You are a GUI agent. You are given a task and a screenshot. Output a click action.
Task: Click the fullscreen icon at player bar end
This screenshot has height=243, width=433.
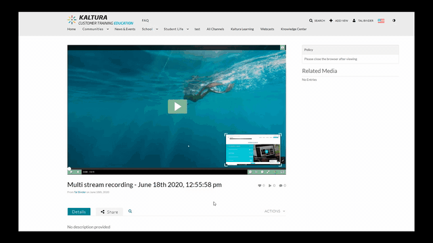282,172
